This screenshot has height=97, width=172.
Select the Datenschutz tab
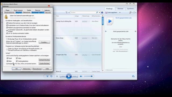[x=27, y=12]
